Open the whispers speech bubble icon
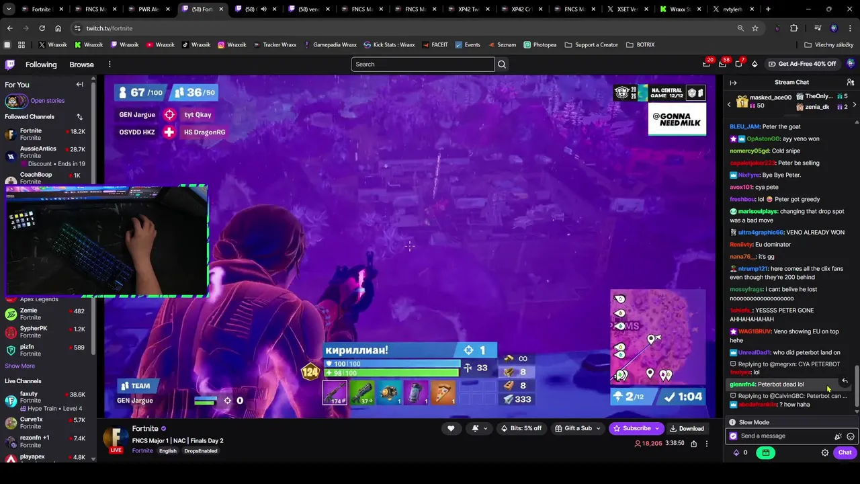Image resolution: width=860 pixels, height=484 pixels. [738, 64]
